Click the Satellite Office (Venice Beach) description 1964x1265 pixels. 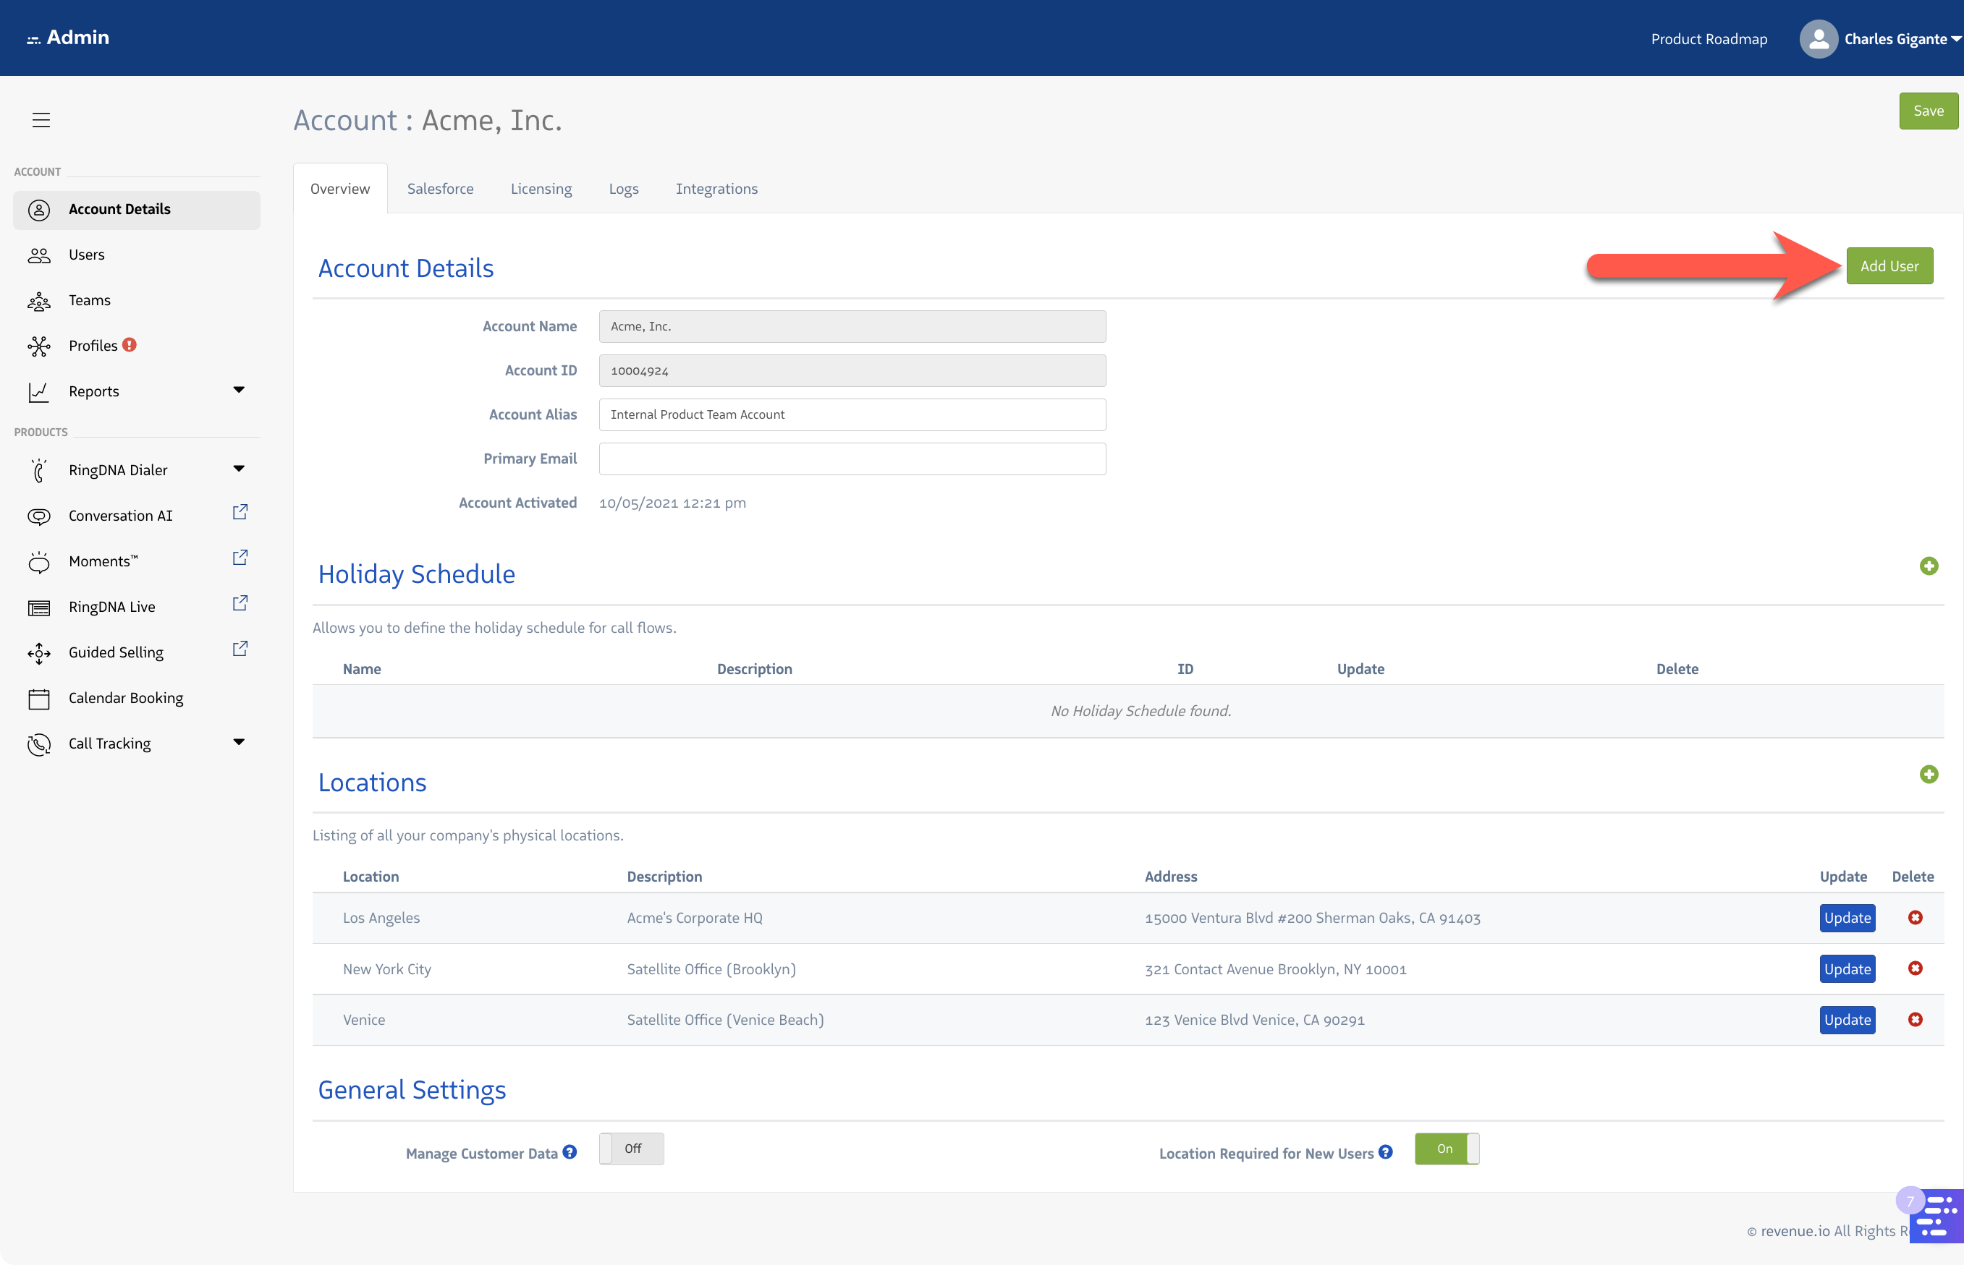725,1021
